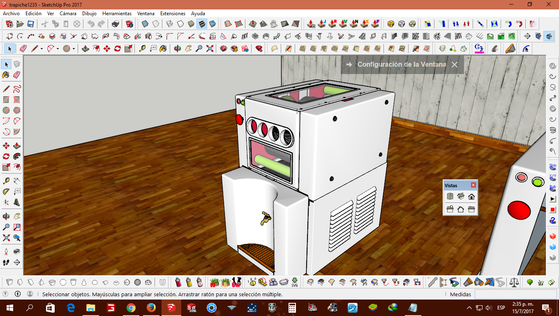Screen dimensions: 559x316
Task: Click the Configuración de la Ventana banner
Action: point(402,65)
